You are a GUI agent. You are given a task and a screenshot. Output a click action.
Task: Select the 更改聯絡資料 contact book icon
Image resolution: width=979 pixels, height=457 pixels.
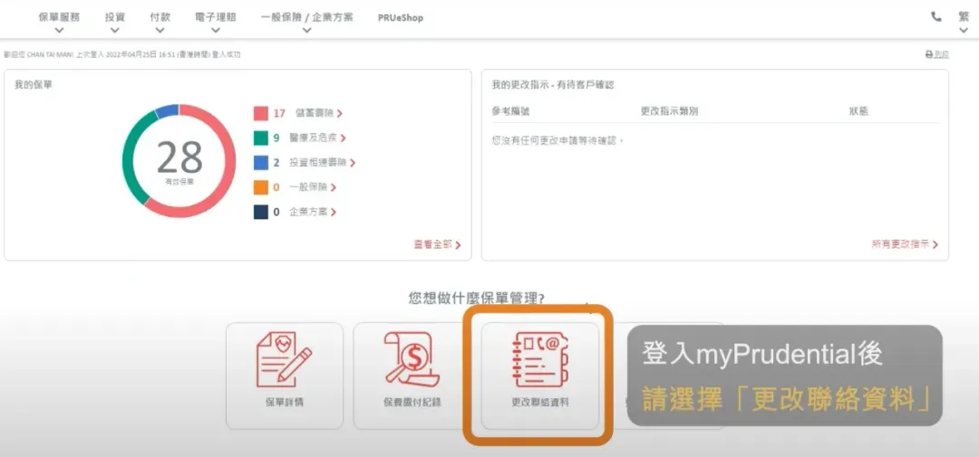click(x=539, y=360)
